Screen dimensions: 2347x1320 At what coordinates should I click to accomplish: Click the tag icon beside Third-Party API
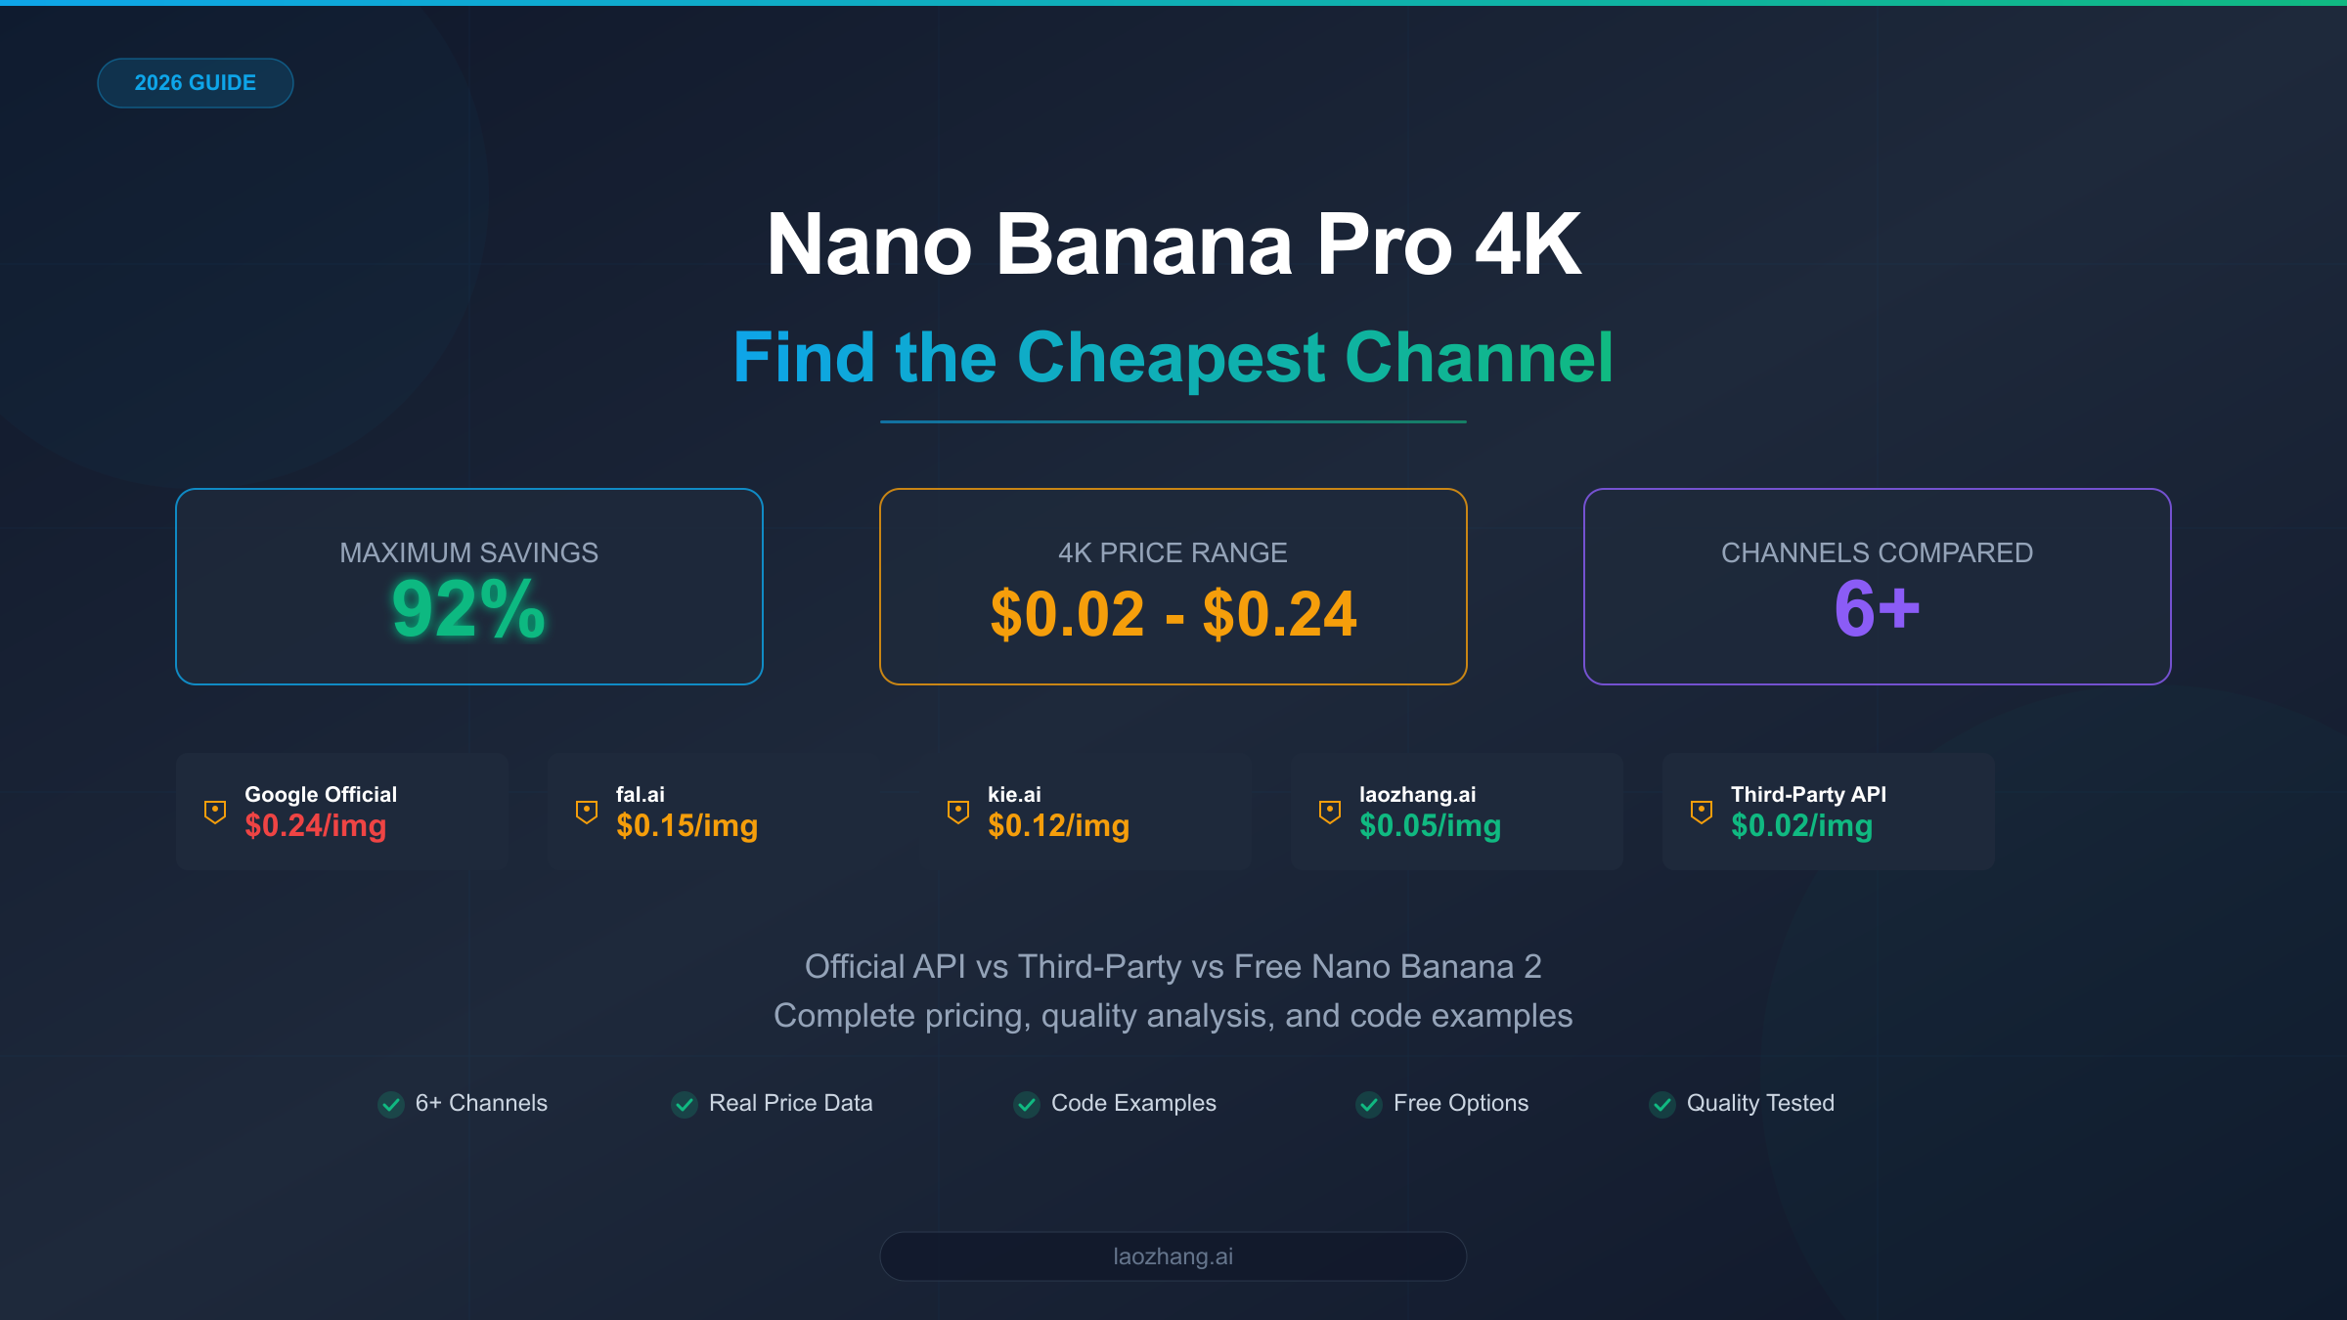(x=1702, y=812)
